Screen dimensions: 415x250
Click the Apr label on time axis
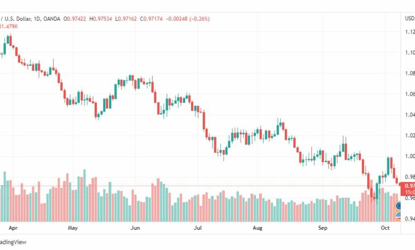coord(13,228)
